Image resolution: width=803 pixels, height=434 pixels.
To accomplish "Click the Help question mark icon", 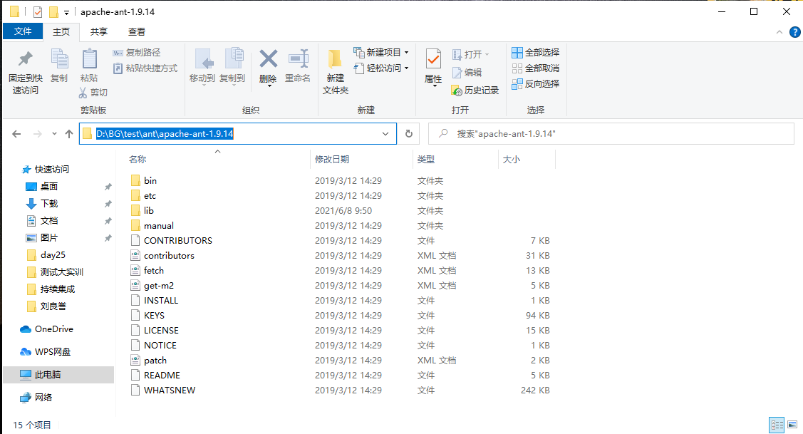I will 795,32.
